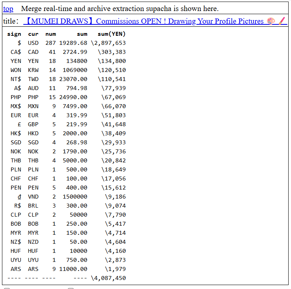
Task: Click PLN yen value \18,649
Action: pos(114,169)
